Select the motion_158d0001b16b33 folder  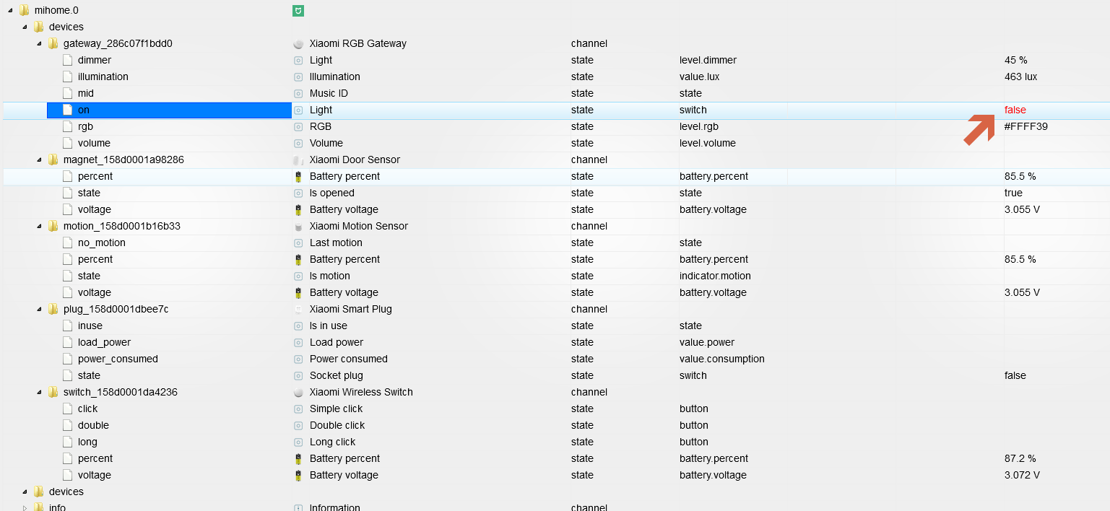pos(122,226)
